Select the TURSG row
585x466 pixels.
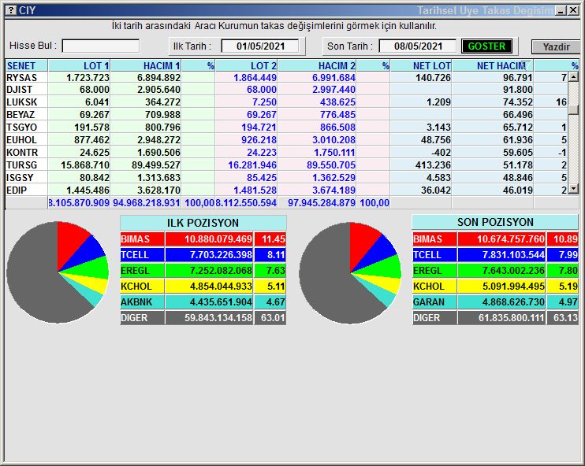click(x=287, y=165)
